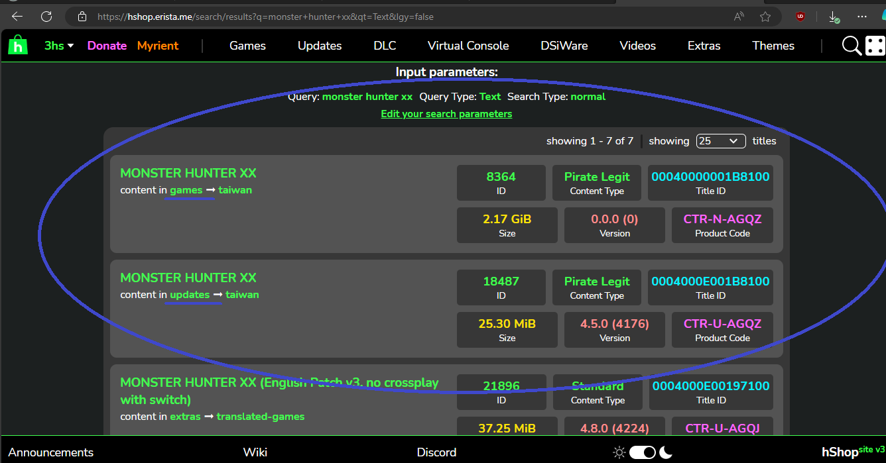Click the ID value 21896
The height and width of the screenshot is (463, 886).
coord(501,386)
